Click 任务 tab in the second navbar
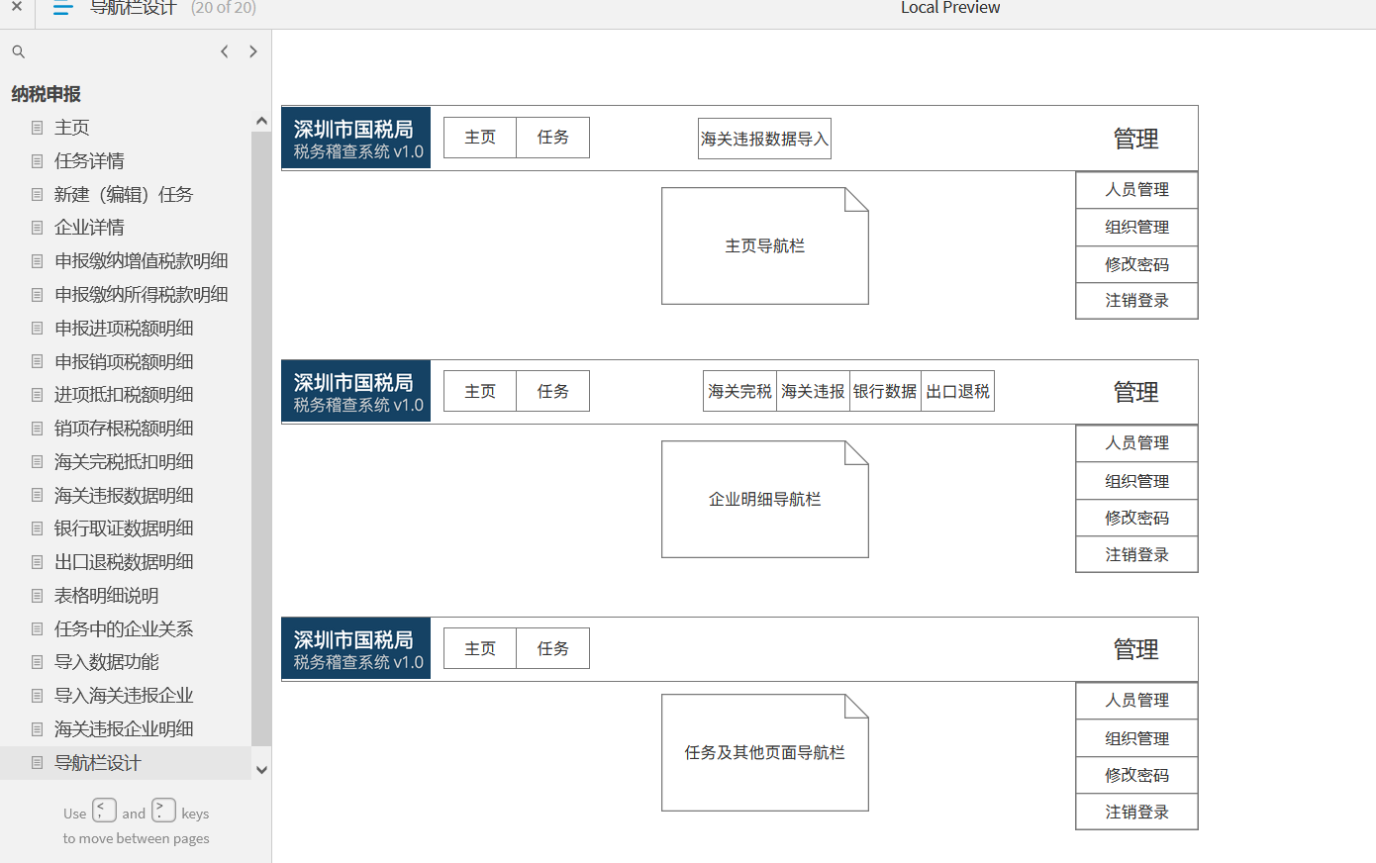Screen dimensions: 1376x863 click(x=552, y=391)
